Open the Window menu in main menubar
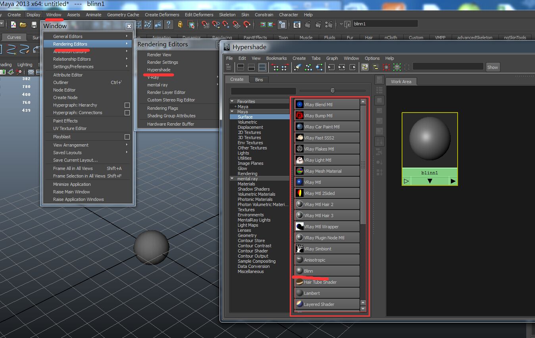The height and width of the screenshot is (338, 535). point(54,15)
